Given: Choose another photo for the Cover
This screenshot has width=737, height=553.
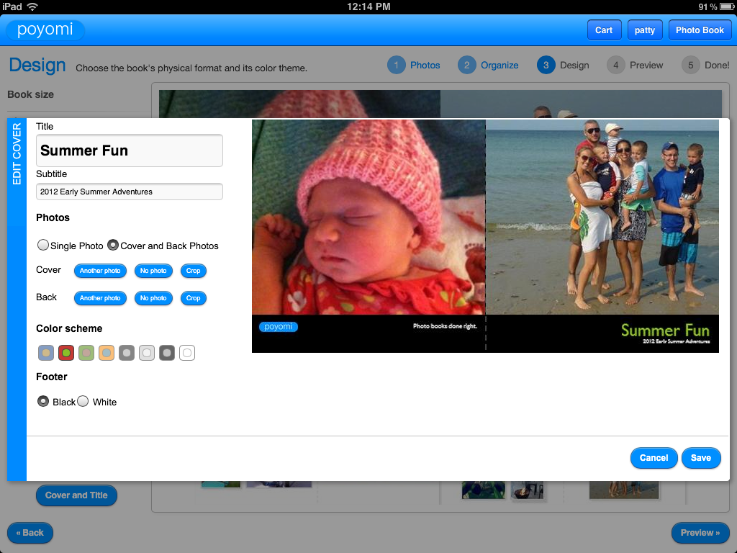Looking at the screenshot, I should click(x=100, y=271).
